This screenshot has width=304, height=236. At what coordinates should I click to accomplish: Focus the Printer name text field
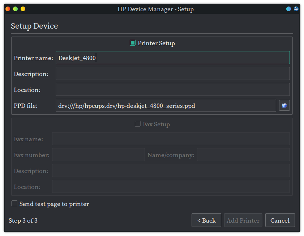tap(172, 58)
